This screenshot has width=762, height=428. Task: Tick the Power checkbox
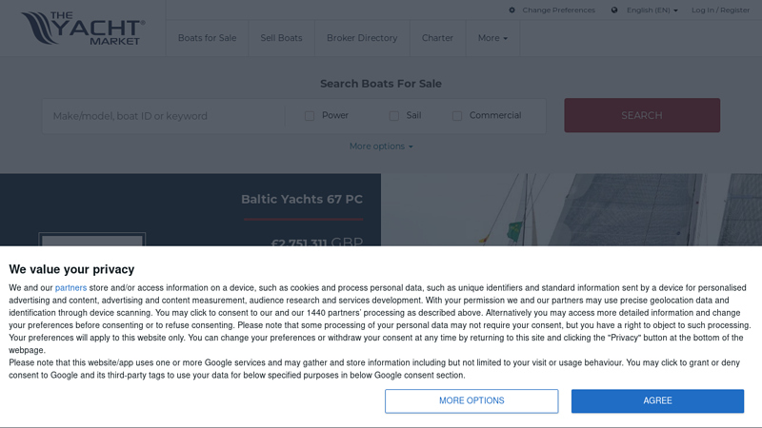[310, 116]
